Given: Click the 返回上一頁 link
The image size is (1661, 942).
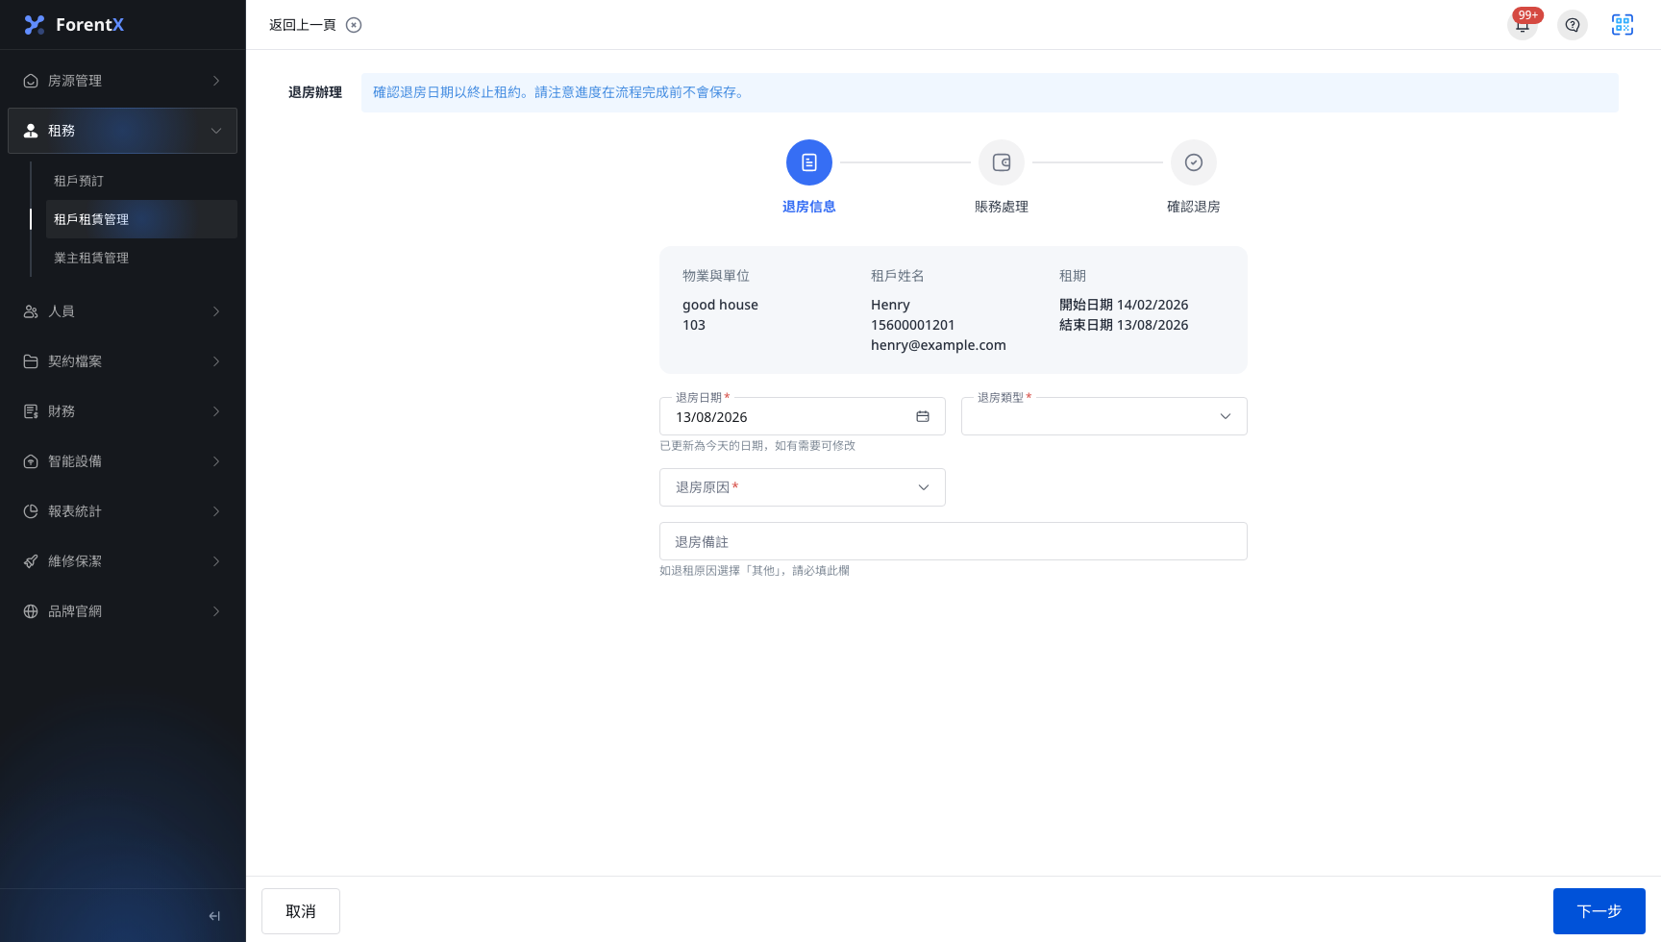Looking at the screenshot, I should (x=303, y=25).
